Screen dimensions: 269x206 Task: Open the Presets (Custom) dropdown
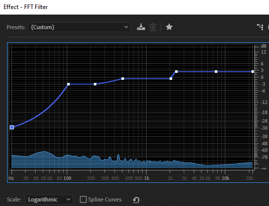point(79,27)
